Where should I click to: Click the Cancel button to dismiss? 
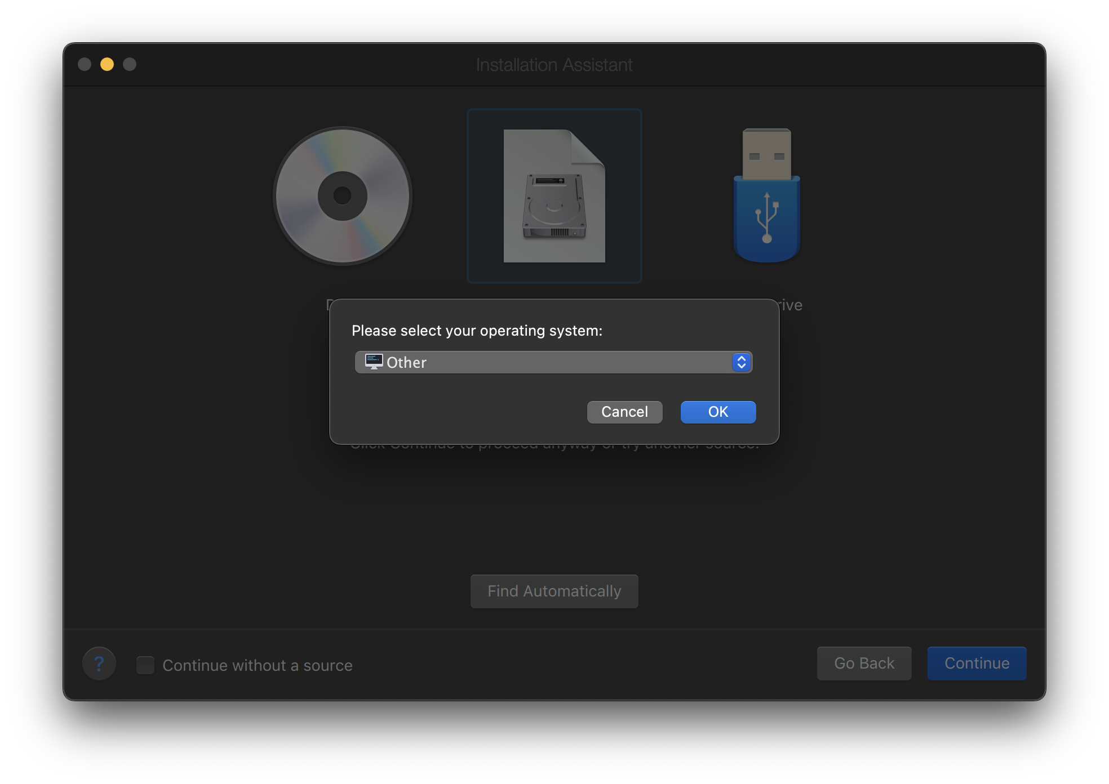coord(624,412)
